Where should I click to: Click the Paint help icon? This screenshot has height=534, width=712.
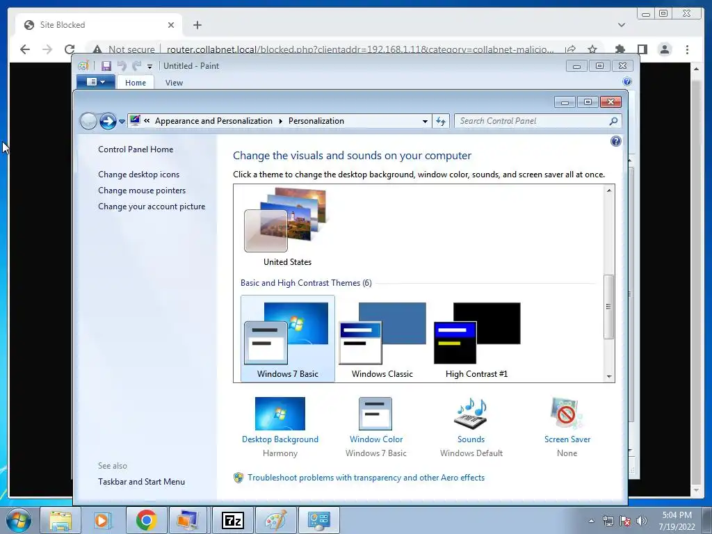(627, 82)
